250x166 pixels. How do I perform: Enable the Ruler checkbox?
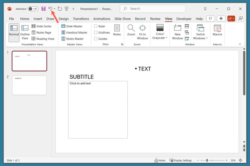96,26
